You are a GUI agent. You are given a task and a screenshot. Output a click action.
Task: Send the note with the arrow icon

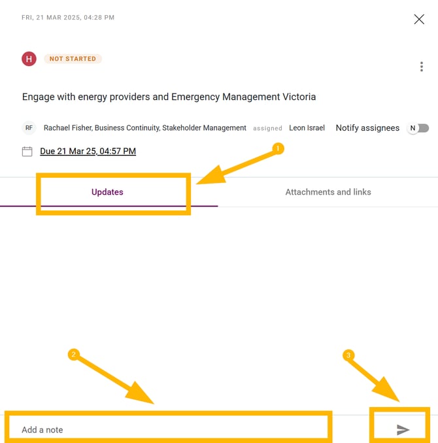pos(403,429)
